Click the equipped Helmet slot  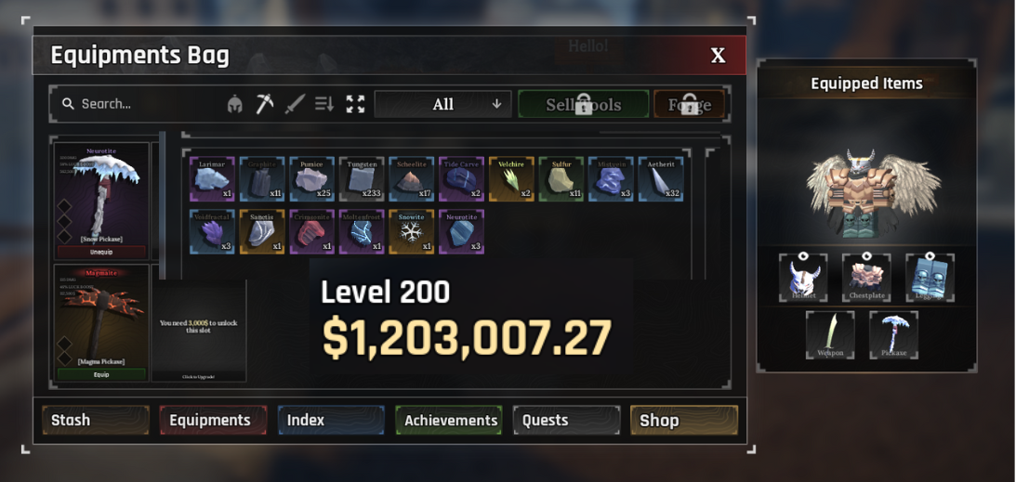tap(803, 278)
